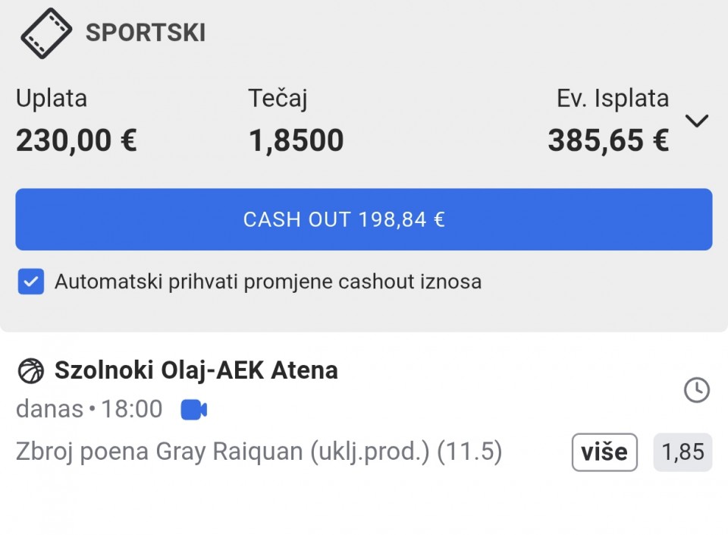This screenshot has width=728, height=535.
Task: Click the SPORTSKI ticket type heading
Action: tap(145, 33)
